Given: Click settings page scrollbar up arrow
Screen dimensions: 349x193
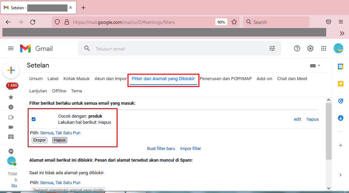Looking at the screenshot, I should 329,100.
